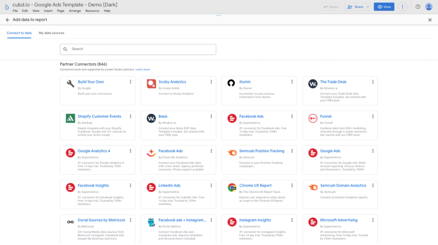
Task: Click The Trade Desk connector logo
Action: (x=313, y=83)
